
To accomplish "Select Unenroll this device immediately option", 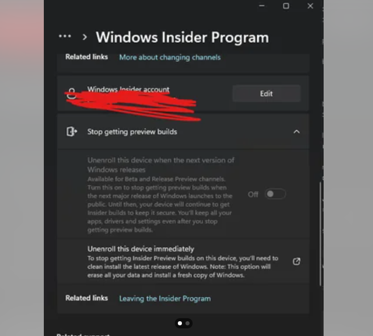I will [183, 261].
